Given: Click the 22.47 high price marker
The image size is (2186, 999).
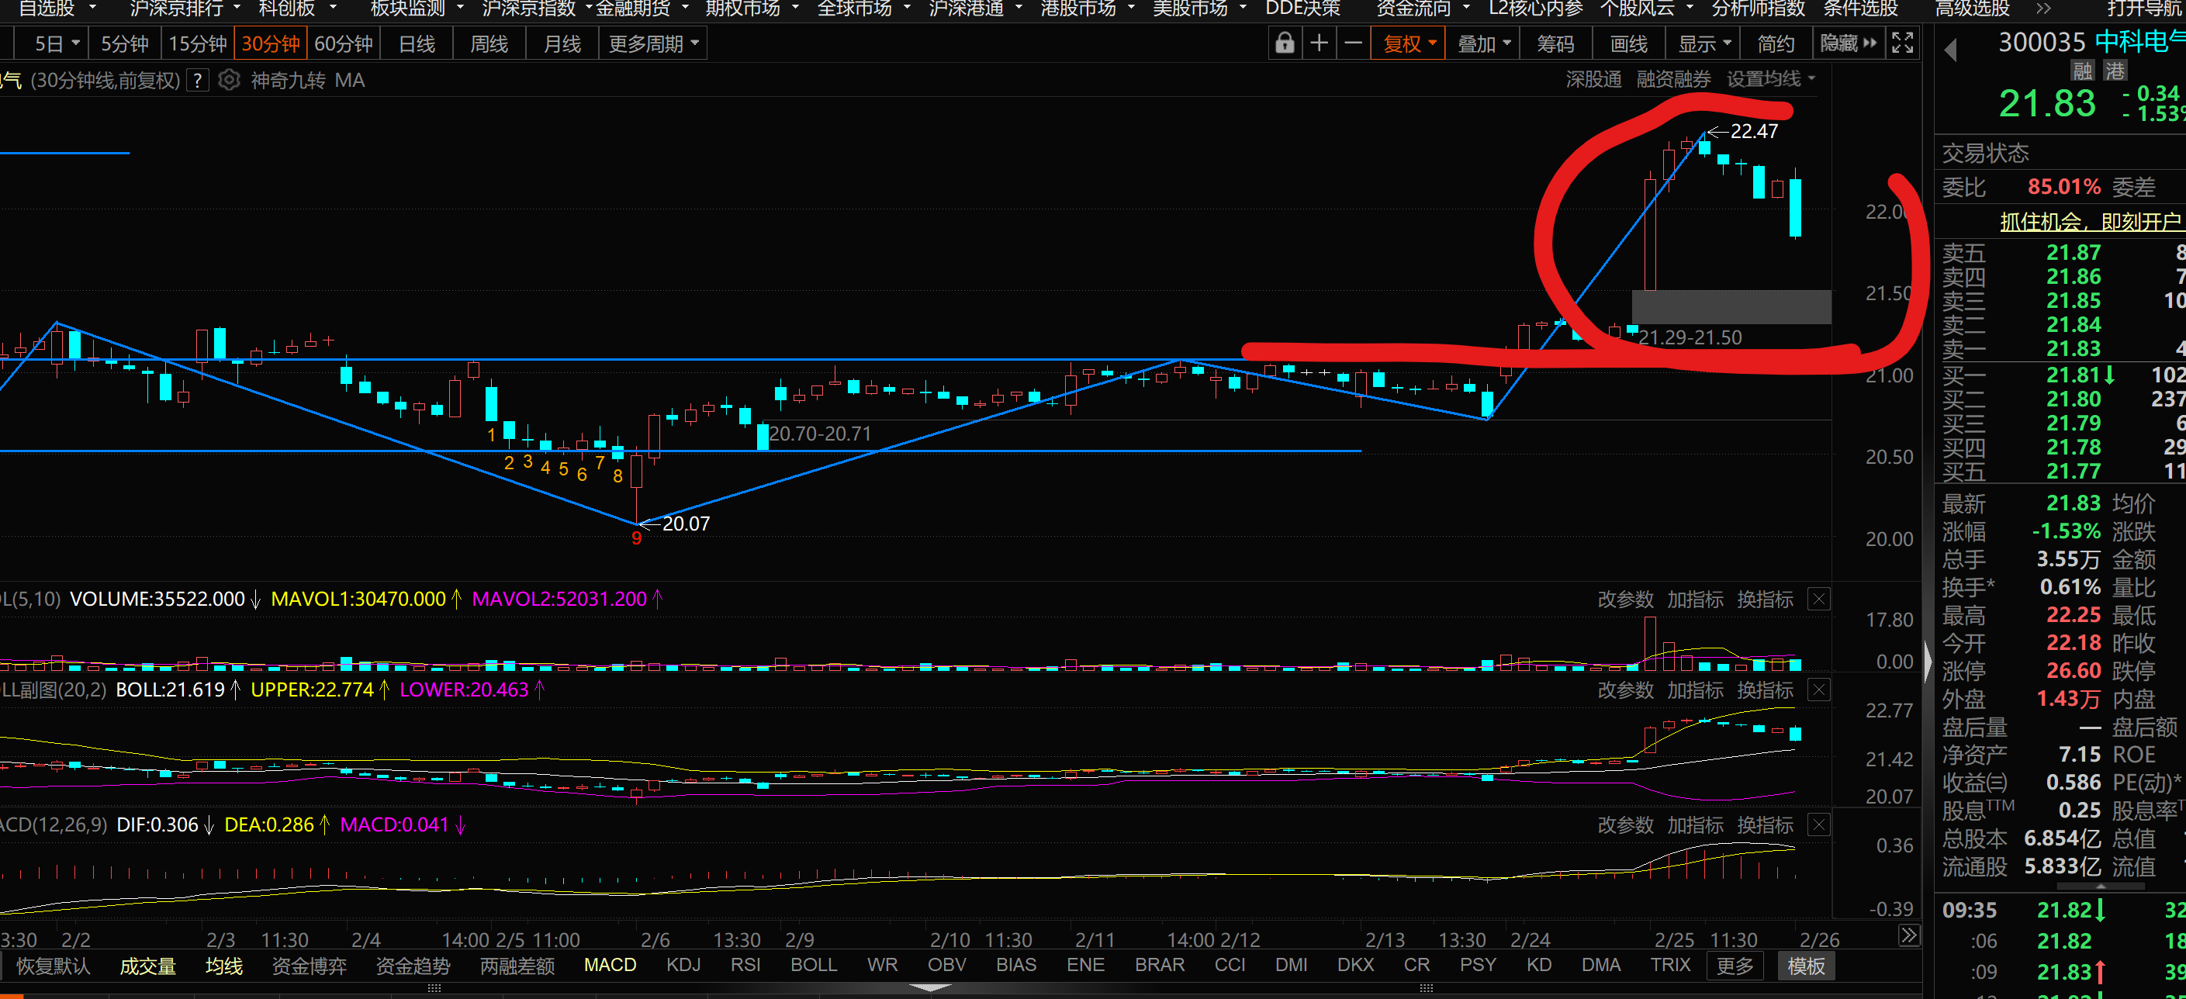Looking at the screenshot, I should click(1753, 132).
